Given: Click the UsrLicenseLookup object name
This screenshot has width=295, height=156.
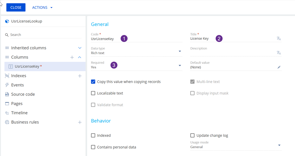Looking at the screenshot, I should (26, 21).
